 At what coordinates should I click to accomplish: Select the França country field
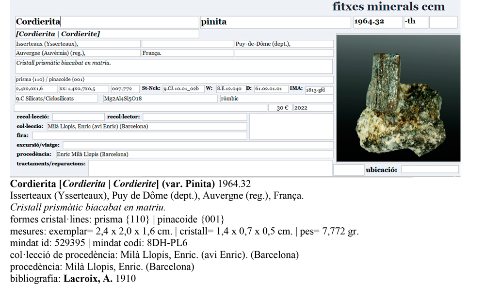(187, 53)
